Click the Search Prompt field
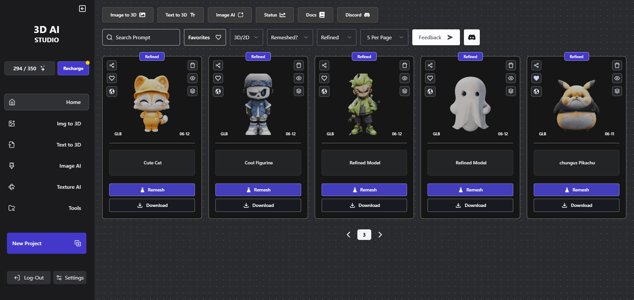The height and width of the screenshot is (300, 634). 141,37
